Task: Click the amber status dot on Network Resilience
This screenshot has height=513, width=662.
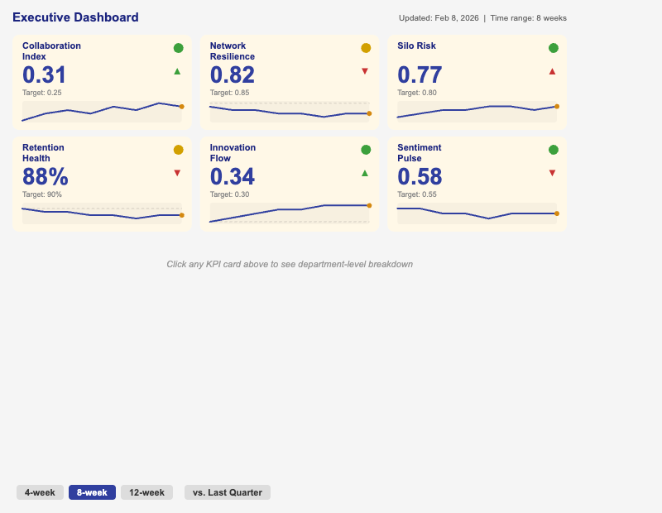Action: (366, 48)
